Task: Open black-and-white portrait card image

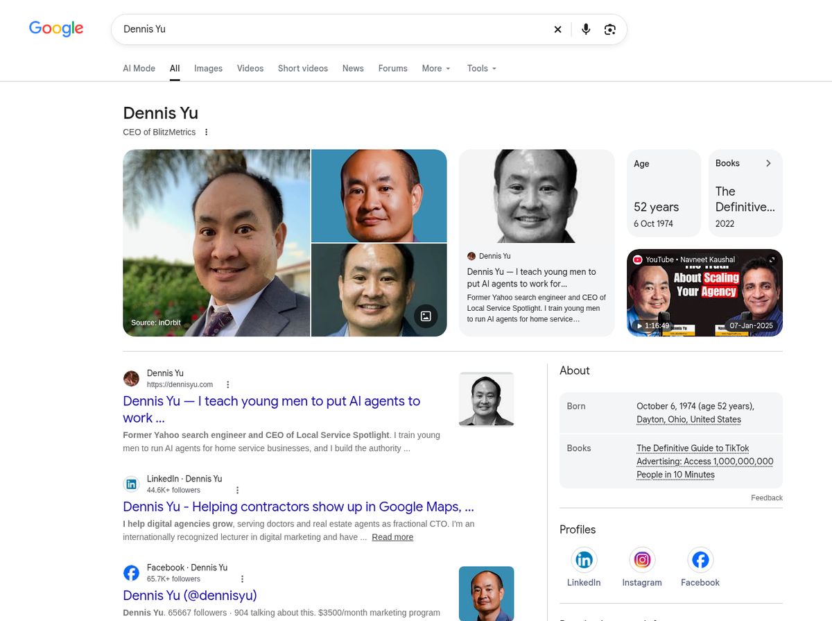Action: point(537,196)
